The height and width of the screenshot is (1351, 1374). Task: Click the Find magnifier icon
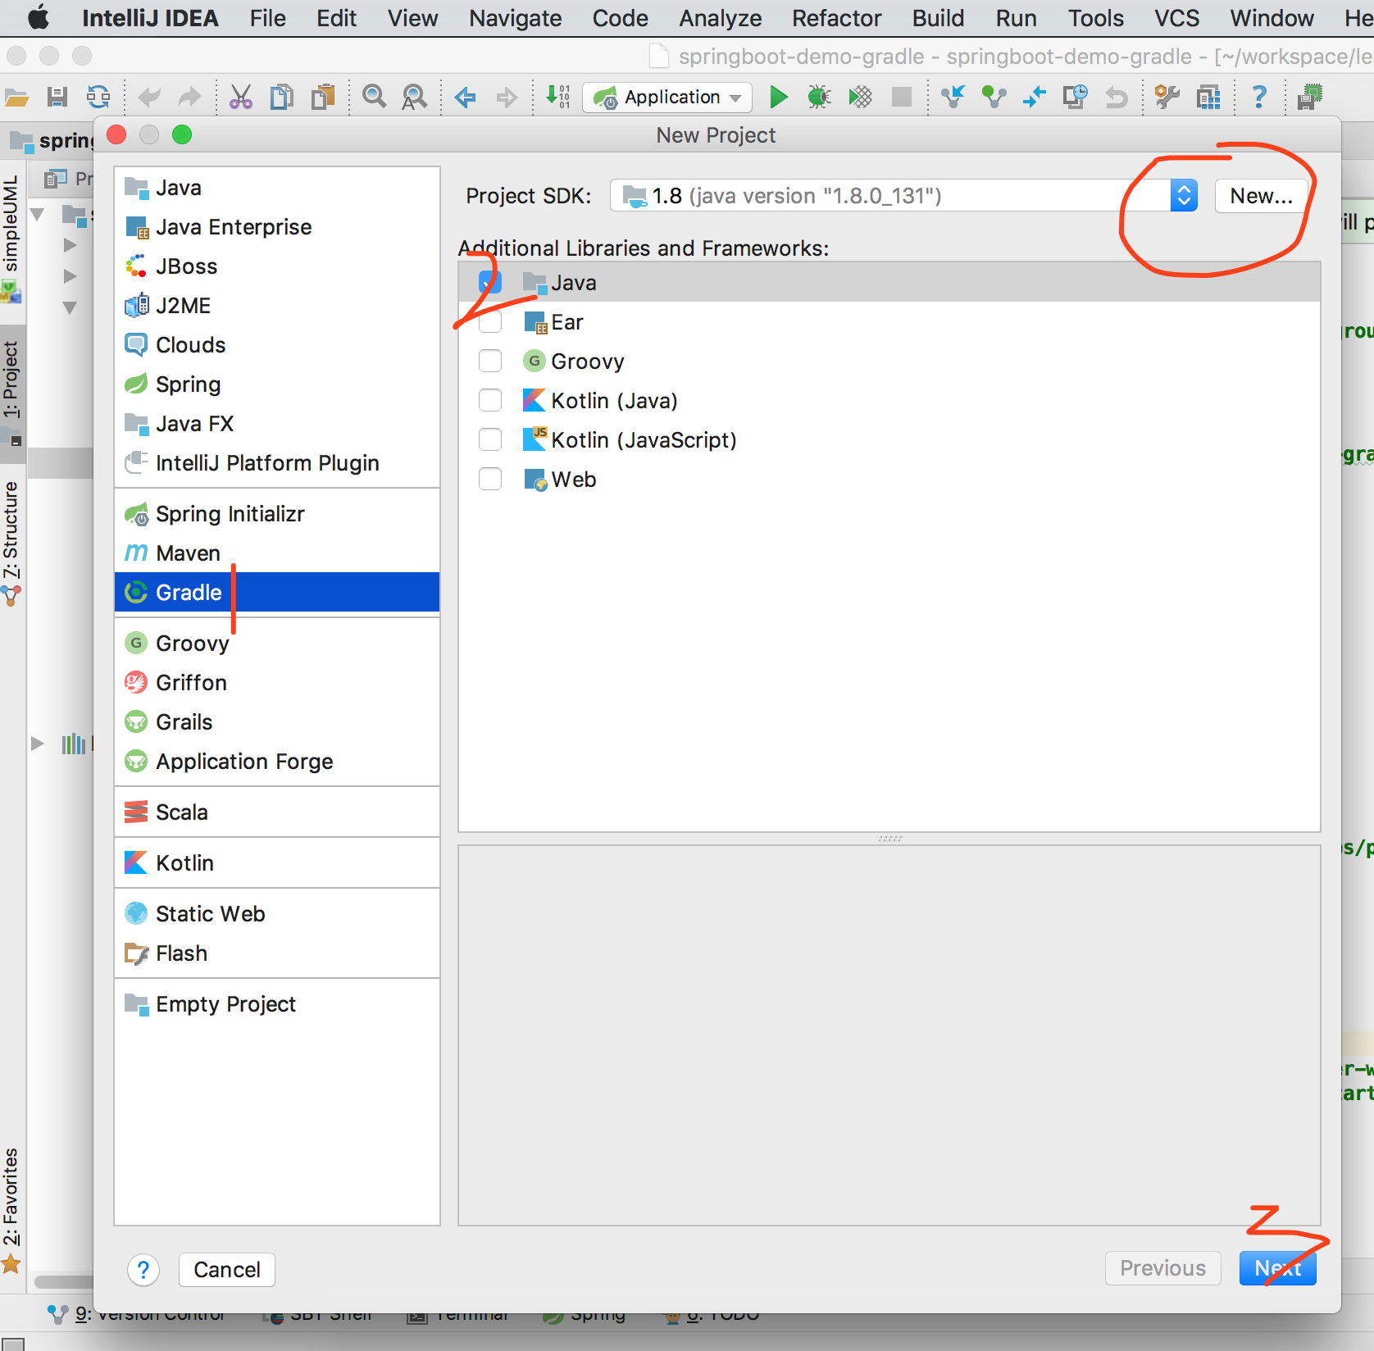pos(375,98)
